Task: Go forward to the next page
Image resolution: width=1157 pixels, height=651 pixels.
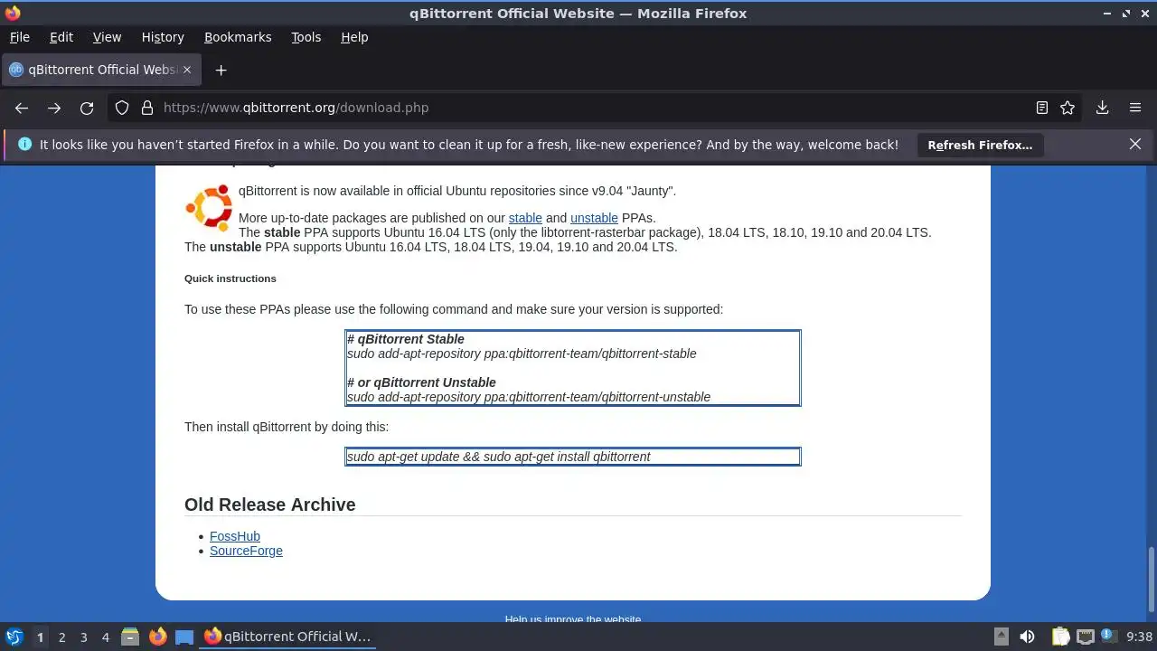Action: (x=54, y=108)
